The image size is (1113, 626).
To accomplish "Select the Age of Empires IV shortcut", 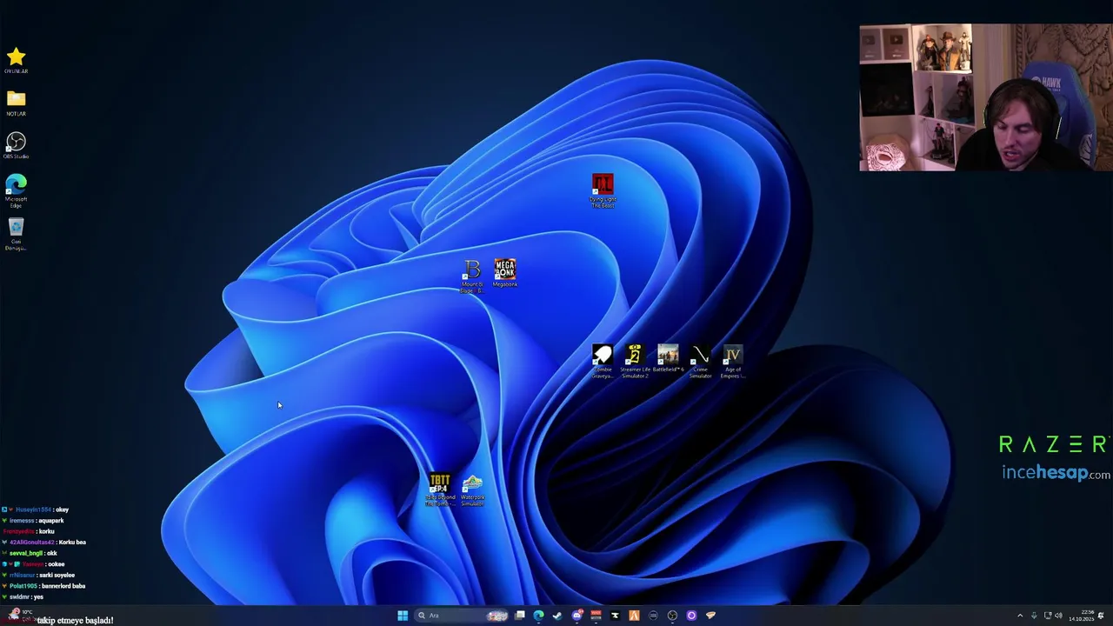I will 733,361.
